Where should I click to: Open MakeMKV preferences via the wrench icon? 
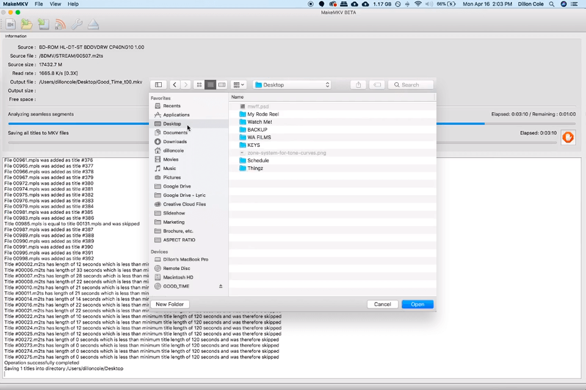[76, 24]
